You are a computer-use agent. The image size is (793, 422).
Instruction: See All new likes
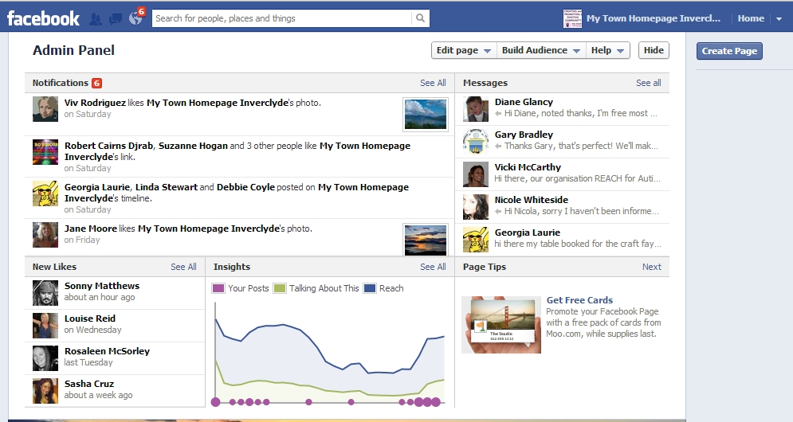point(183,267)
